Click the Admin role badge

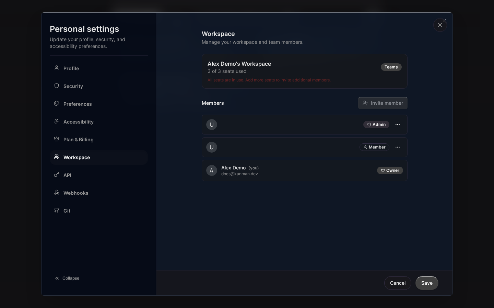pyautogui.click(x=376, y=125)
